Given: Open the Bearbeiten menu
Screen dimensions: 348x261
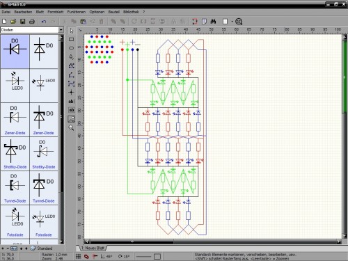Looking at the screenshot, I should [23, 12].
